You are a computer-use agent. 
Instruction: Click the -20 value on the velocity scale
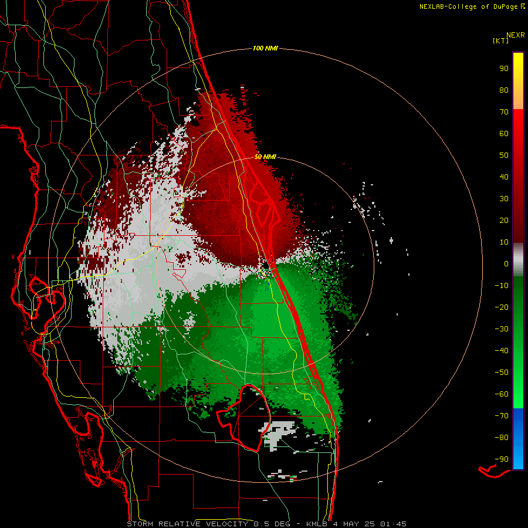coord(502,307)
